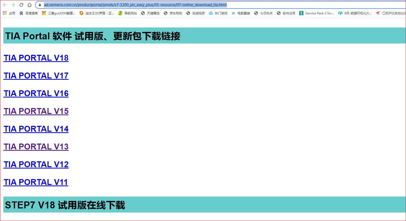Open the visited TIA PORTAL V15 link

click(x=36, y=111)
